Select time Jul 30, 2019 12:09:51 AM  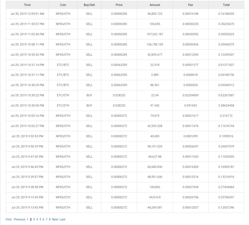27,14
